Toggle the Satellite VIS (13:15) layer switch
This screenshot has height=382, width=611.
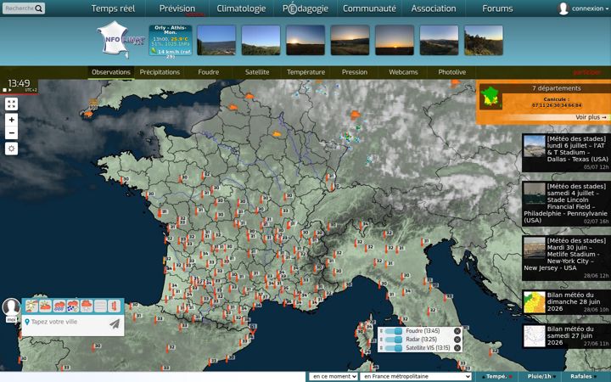tap(393, 348)
